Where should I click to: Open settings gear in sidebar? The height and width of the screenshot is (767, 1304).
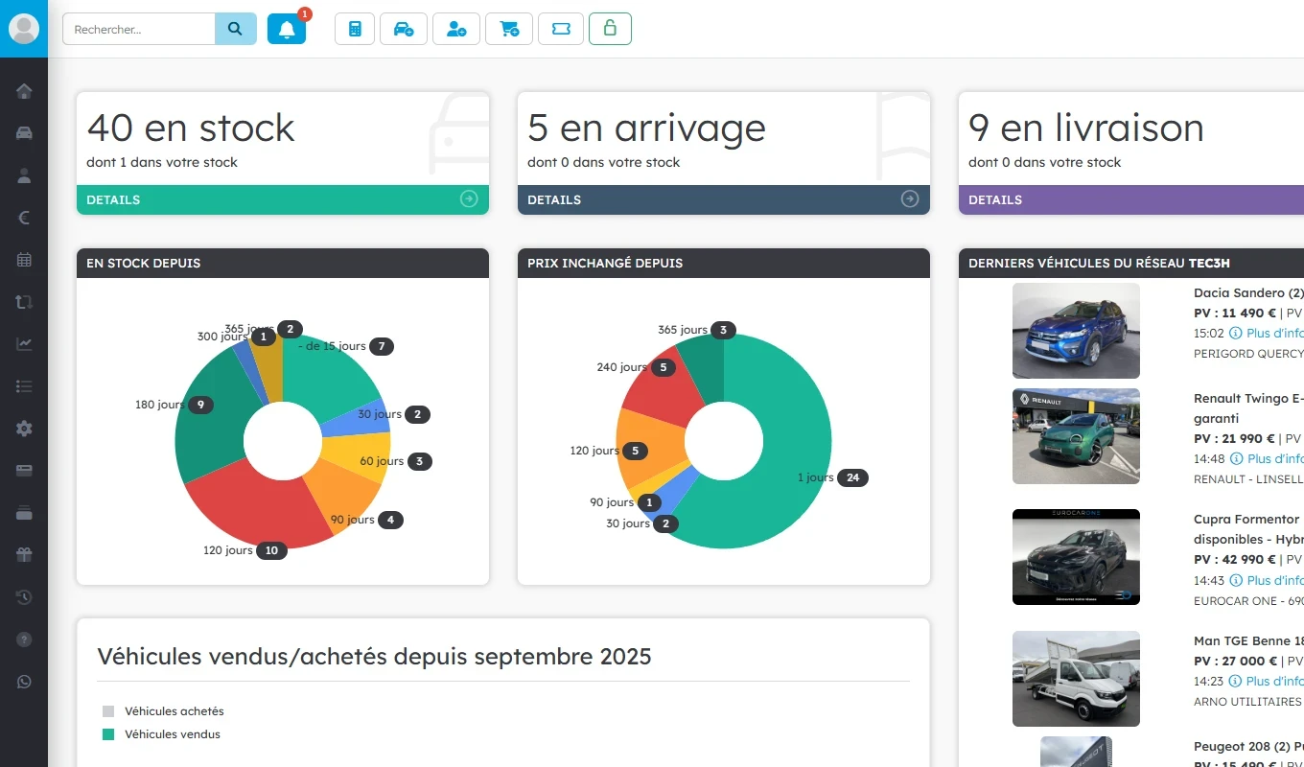click(24, 429)
